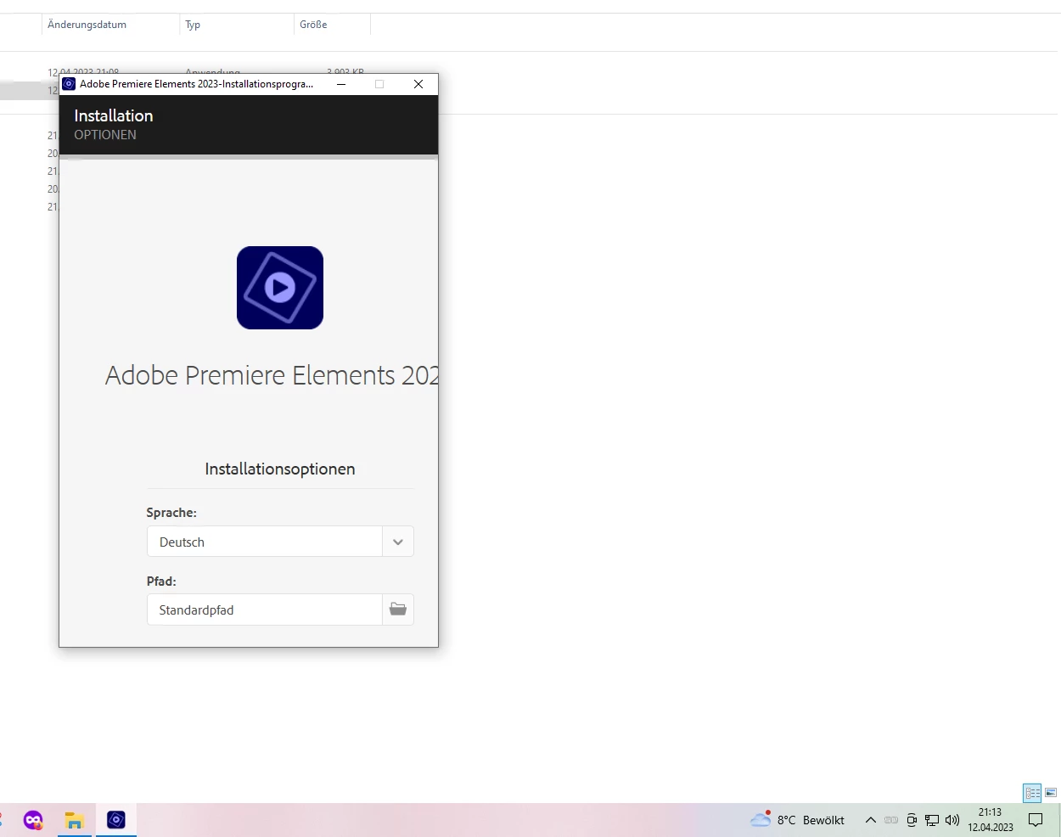Open the clock showing 21:13
The height and width of the screenshot is (837, 1061).
click(991, 820)
